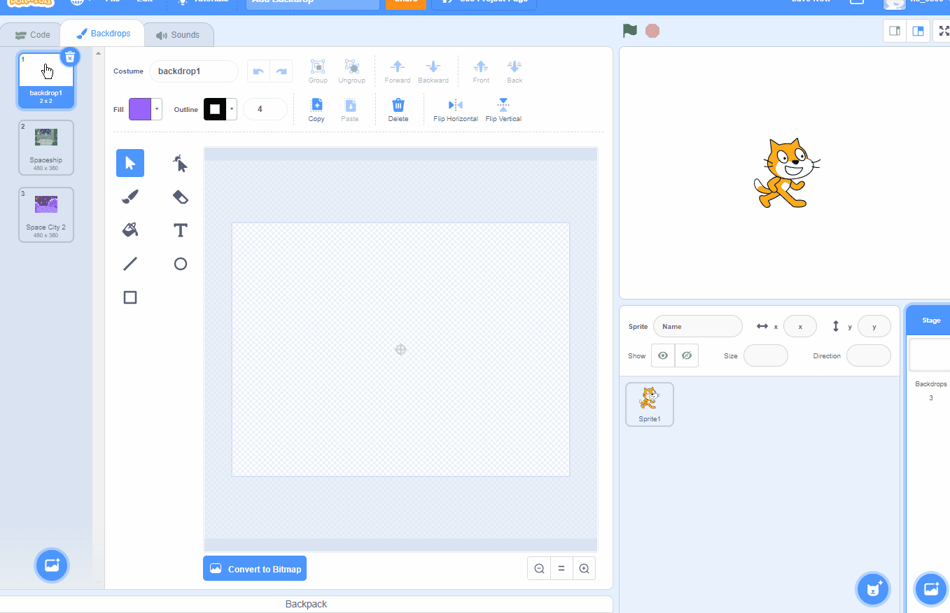Switch to the Code tab
Screen dimensions: 950x613
[32, 35]
